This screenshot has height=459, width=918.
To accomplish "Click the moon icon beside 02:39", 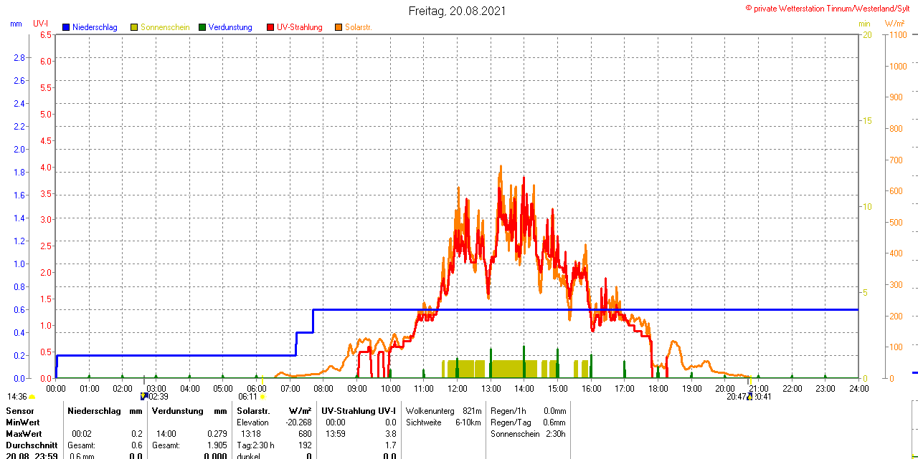I will point(144,396).
